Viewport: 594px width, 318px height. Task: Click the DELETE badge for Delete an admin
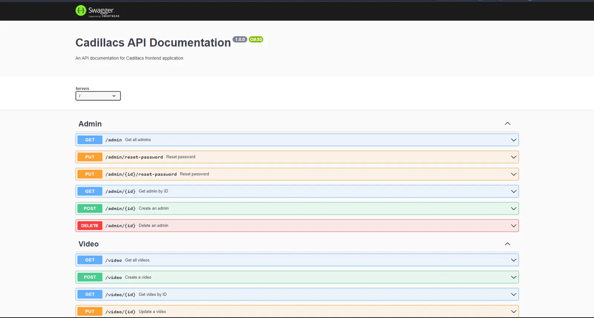coord(90,226)
